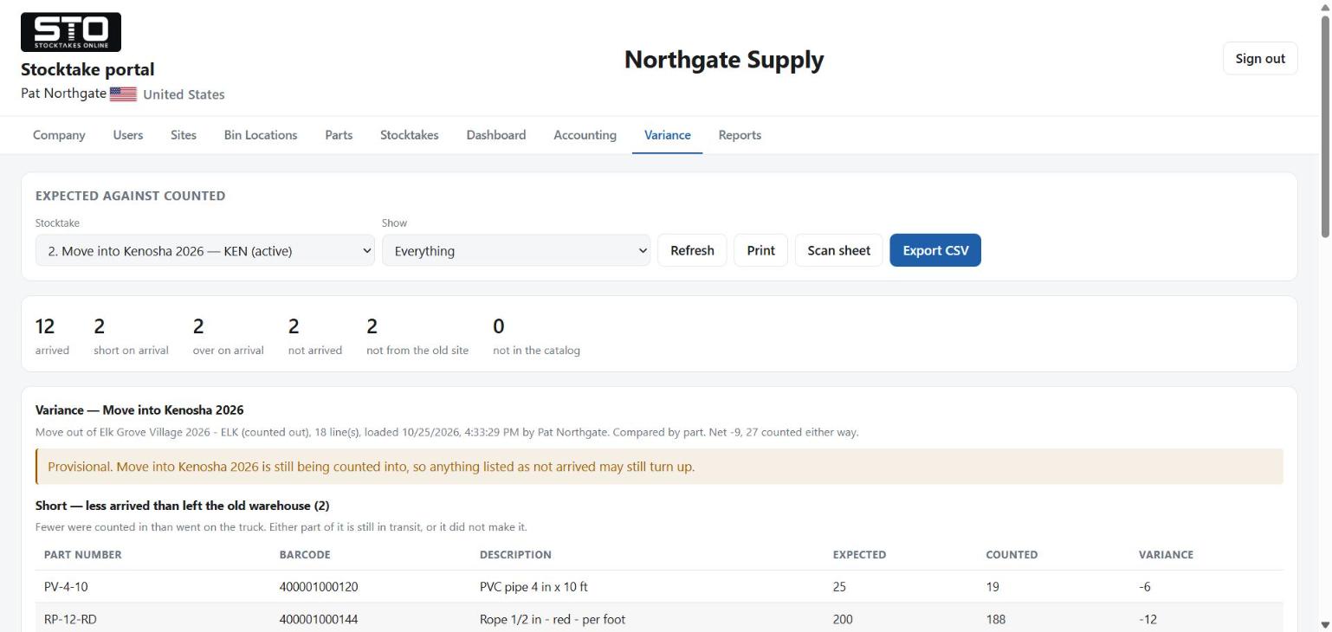The width and height of the screenshot is (1332, 632).
Task: Open the Show filter dropdown
Action: 516,250
